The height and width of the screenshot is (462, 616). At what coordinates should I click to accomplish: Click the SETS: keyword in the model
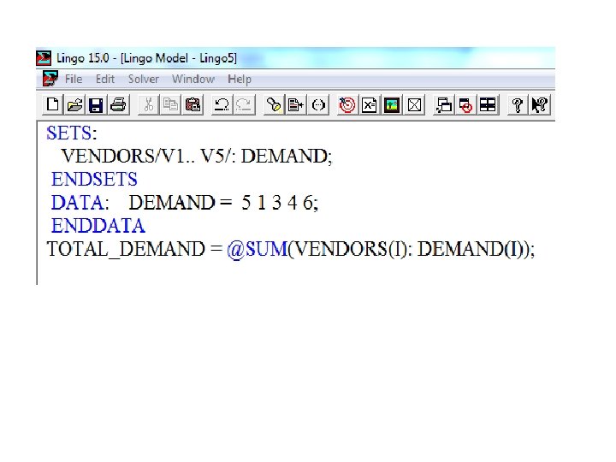tap(72, 133)
